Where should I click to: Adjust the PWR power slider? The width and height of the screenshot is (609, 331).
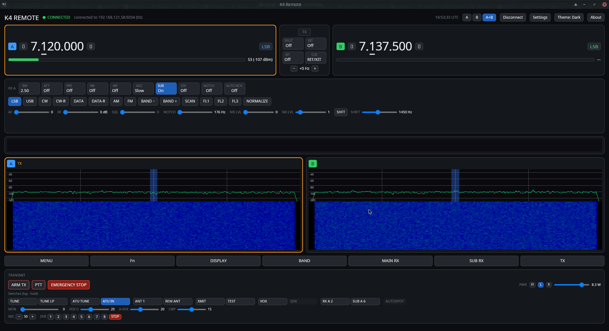click(x=572, y=285)
